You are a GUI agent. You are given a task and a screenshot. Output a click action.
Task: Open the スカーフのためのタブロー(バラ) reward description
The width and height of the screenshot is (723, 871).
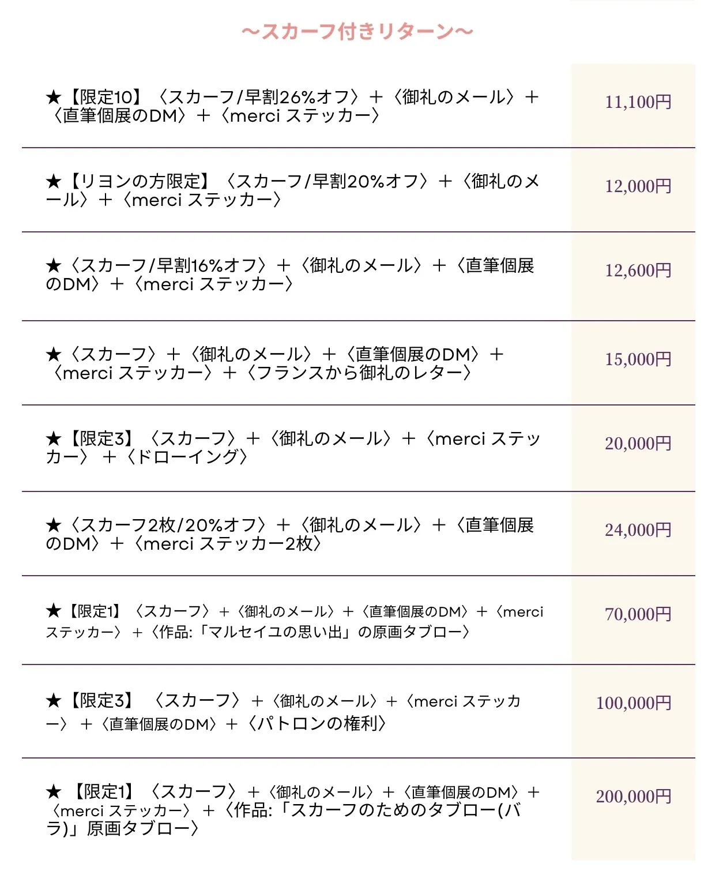(x=288, y=810)
